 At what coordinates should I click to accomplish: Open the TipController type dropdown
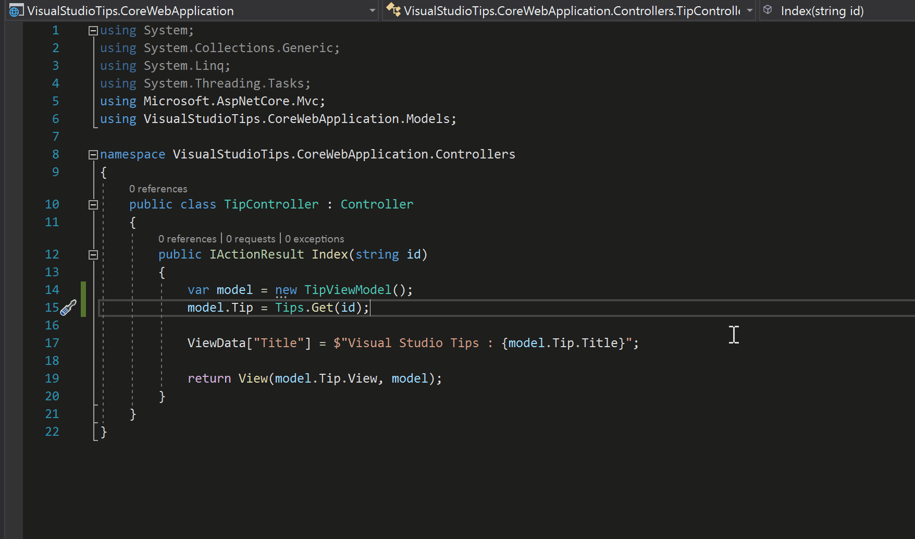pos(749,10)
